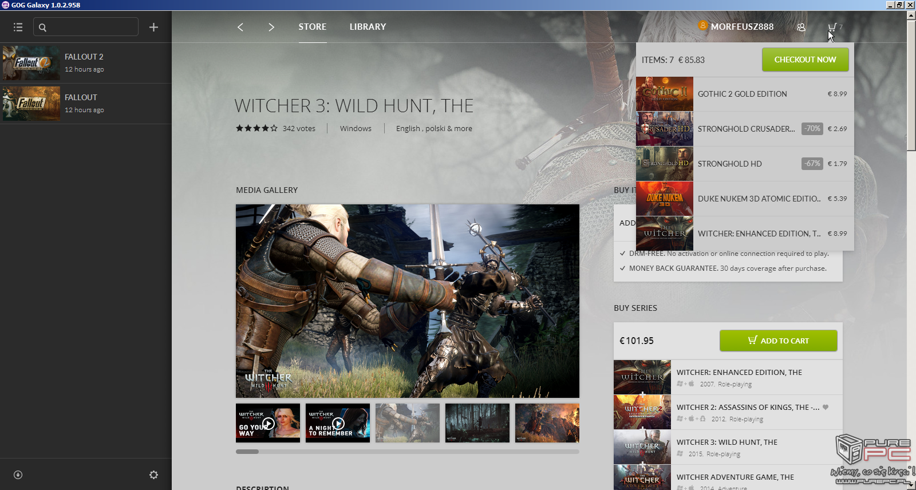
Task: Open the sidebar list view menu icon
Action: 18,27
